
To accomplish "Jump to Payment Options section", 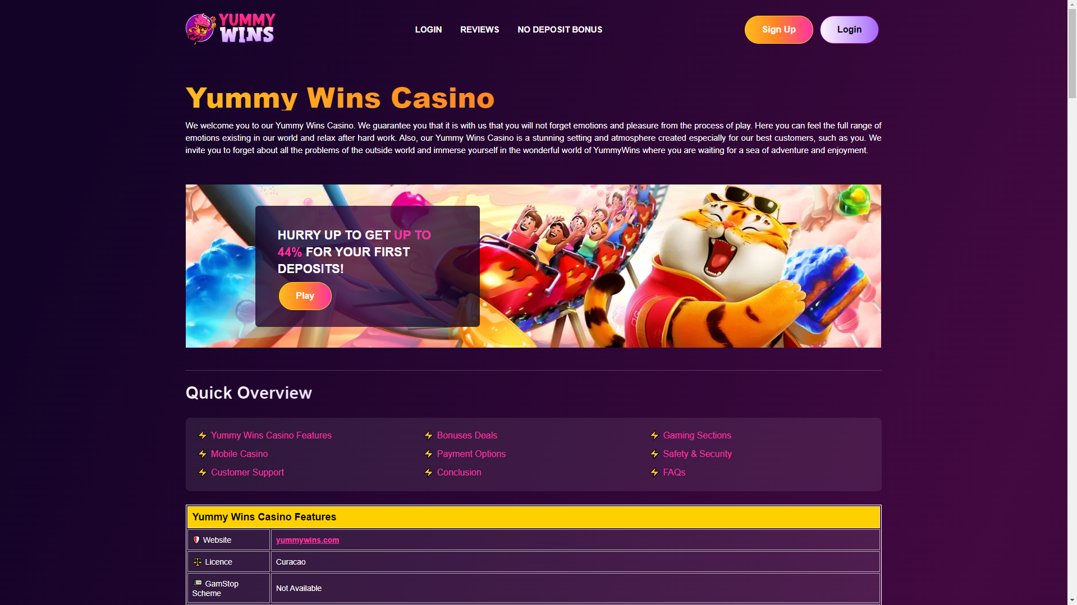I will (471, 454).
